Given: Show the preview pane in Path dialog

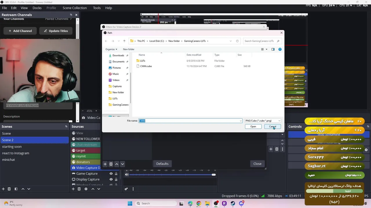Looking at the screenshot, I should click(273, 49).
